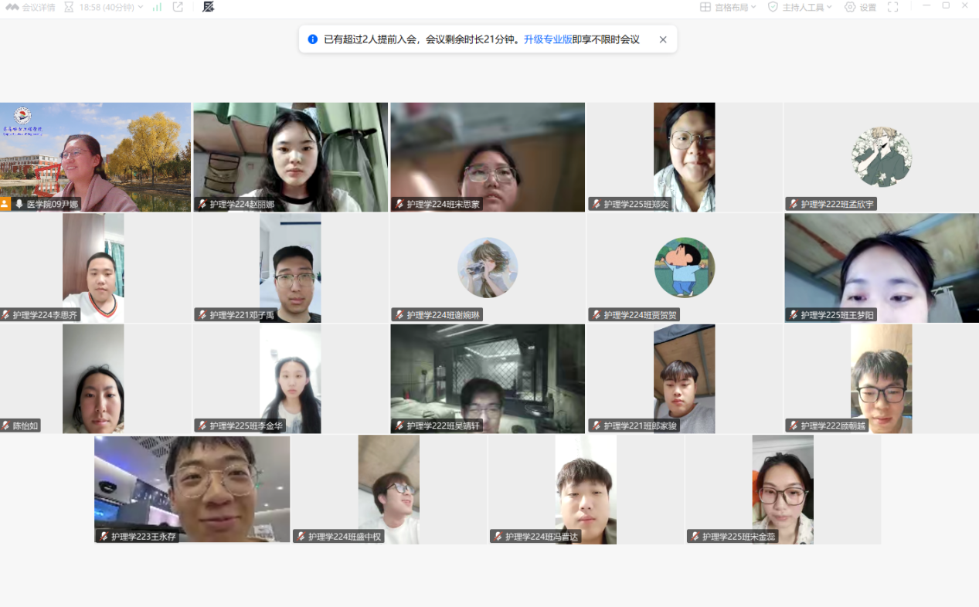
Task: Select 护理学224班贾贺贺 cartoon avatar tile
Action: click(684, 267)
